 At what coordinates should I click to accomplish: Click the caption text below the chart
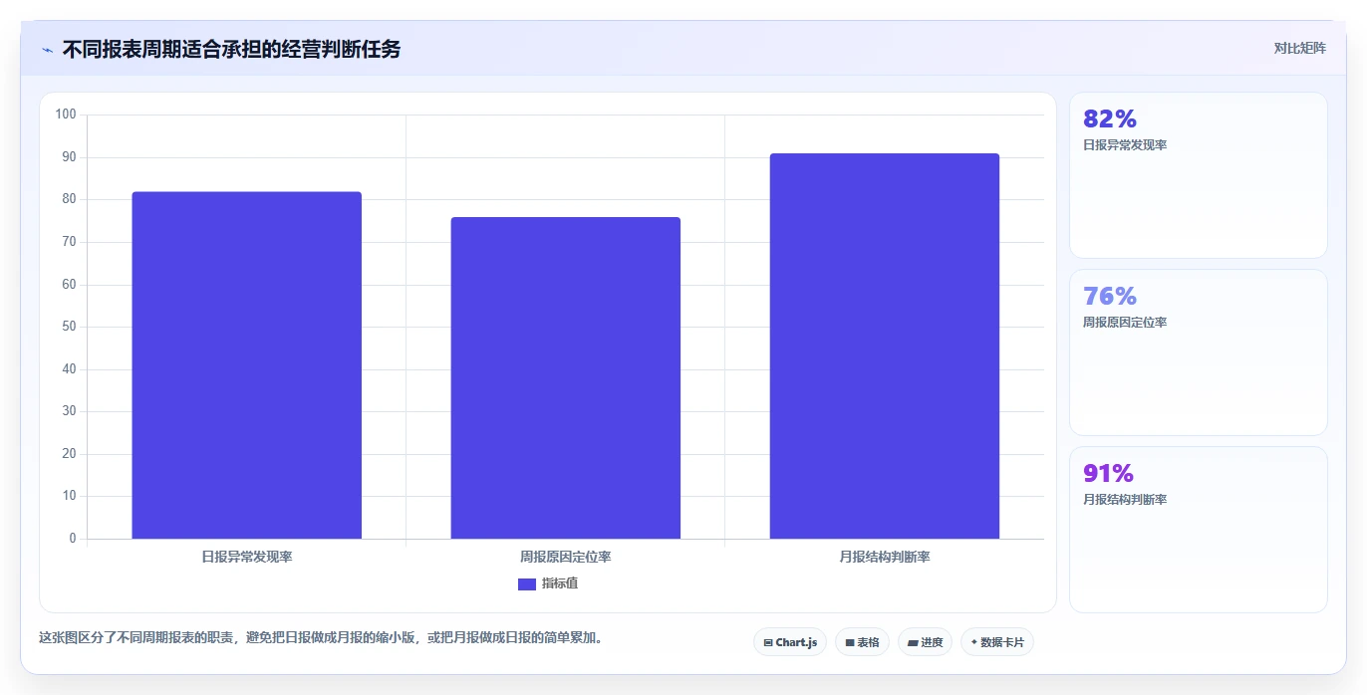(323, 637)
